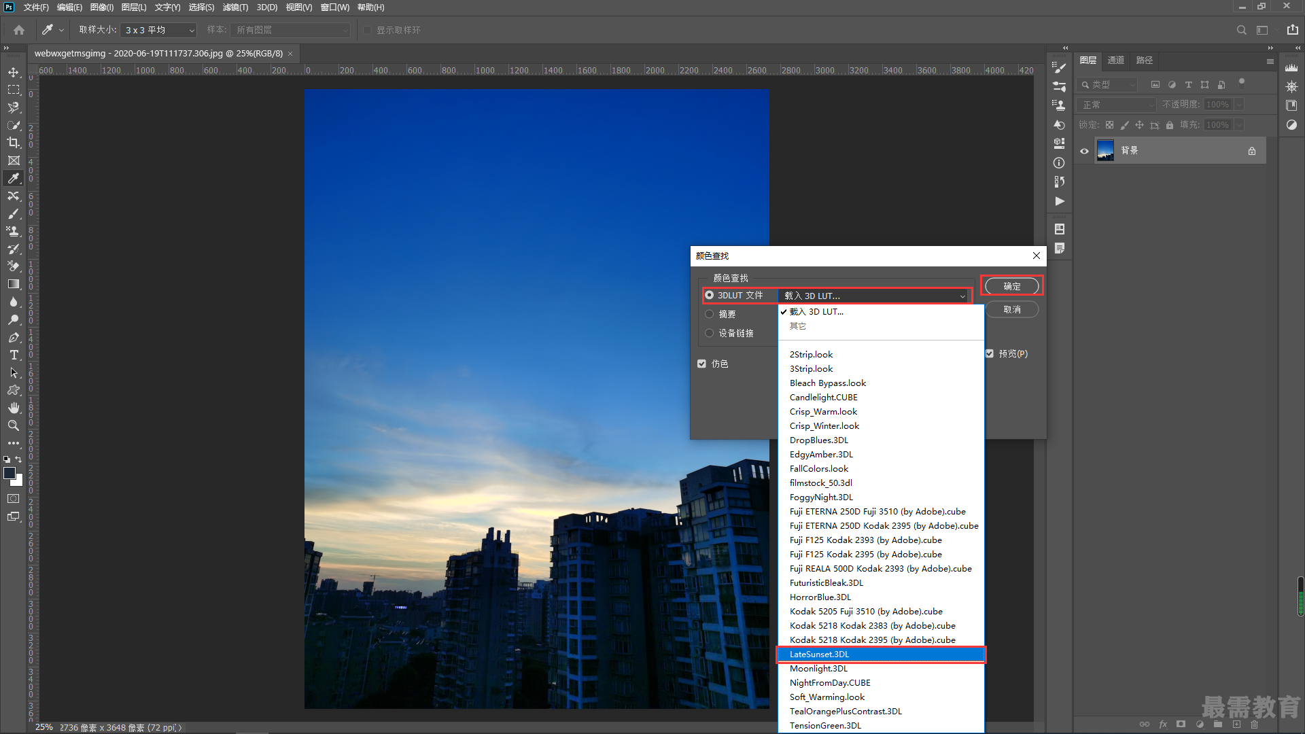
Task: Toggle 显示取样环 checkbox
Action: 367,30
